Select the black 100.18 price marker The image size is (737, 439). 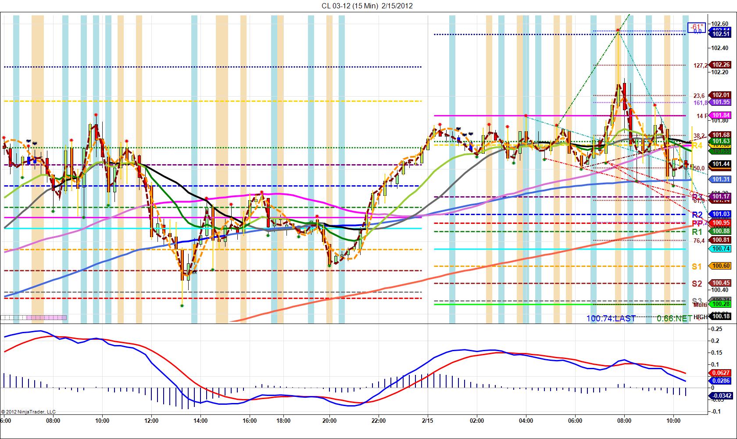(x=721, y=317)
